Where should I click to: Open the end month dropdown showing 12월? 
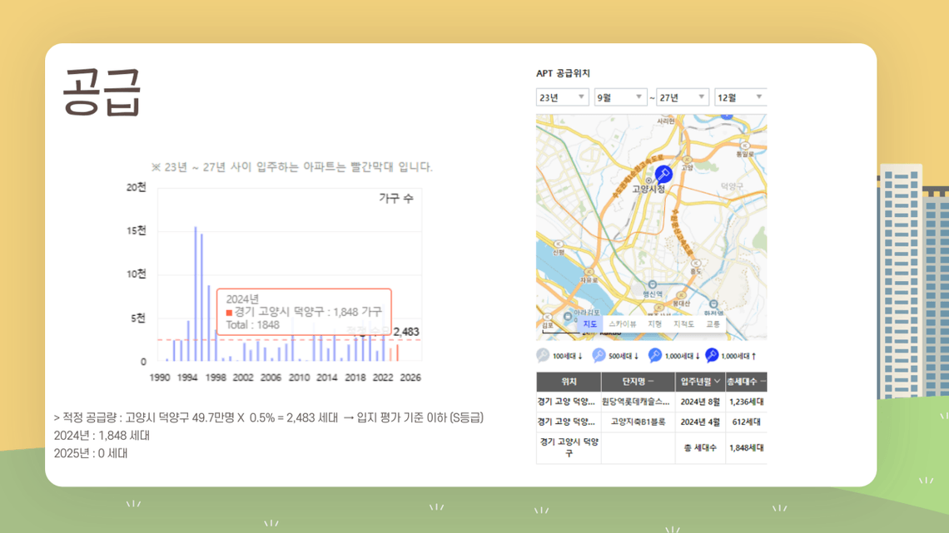[x=740, y=97]
